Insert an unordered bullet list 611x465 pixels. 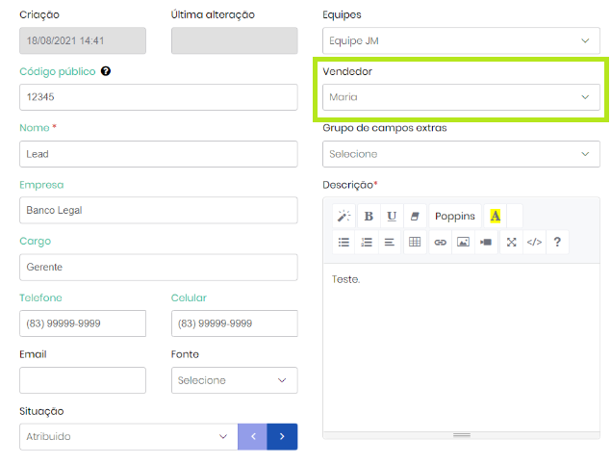(x=344, y=243)
